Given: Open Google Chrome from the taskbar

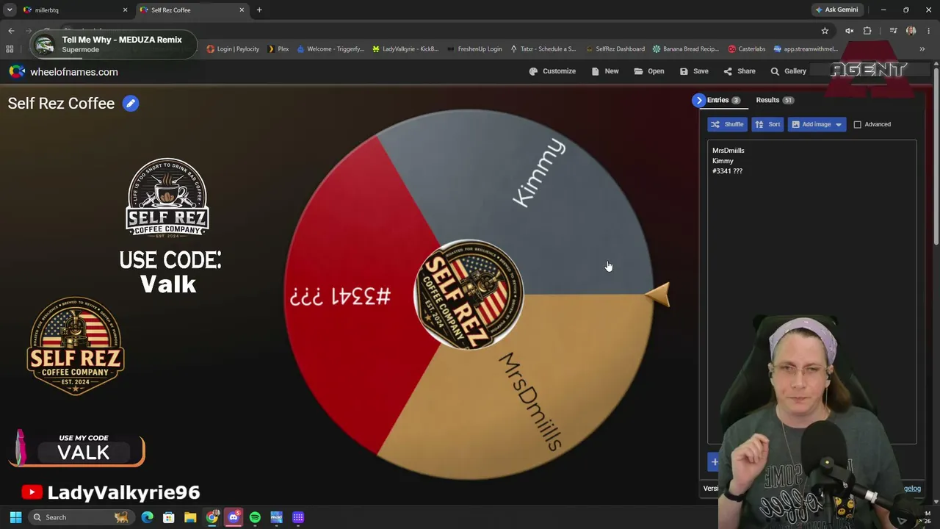Looking at the screenshot, I should click(212, 517).
